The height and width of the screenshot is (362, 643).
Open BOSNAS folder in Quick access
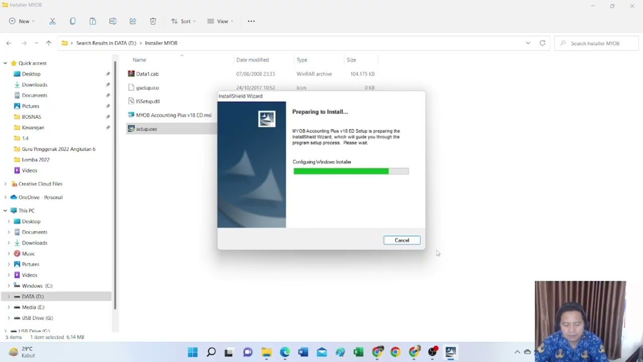(31, 117)
